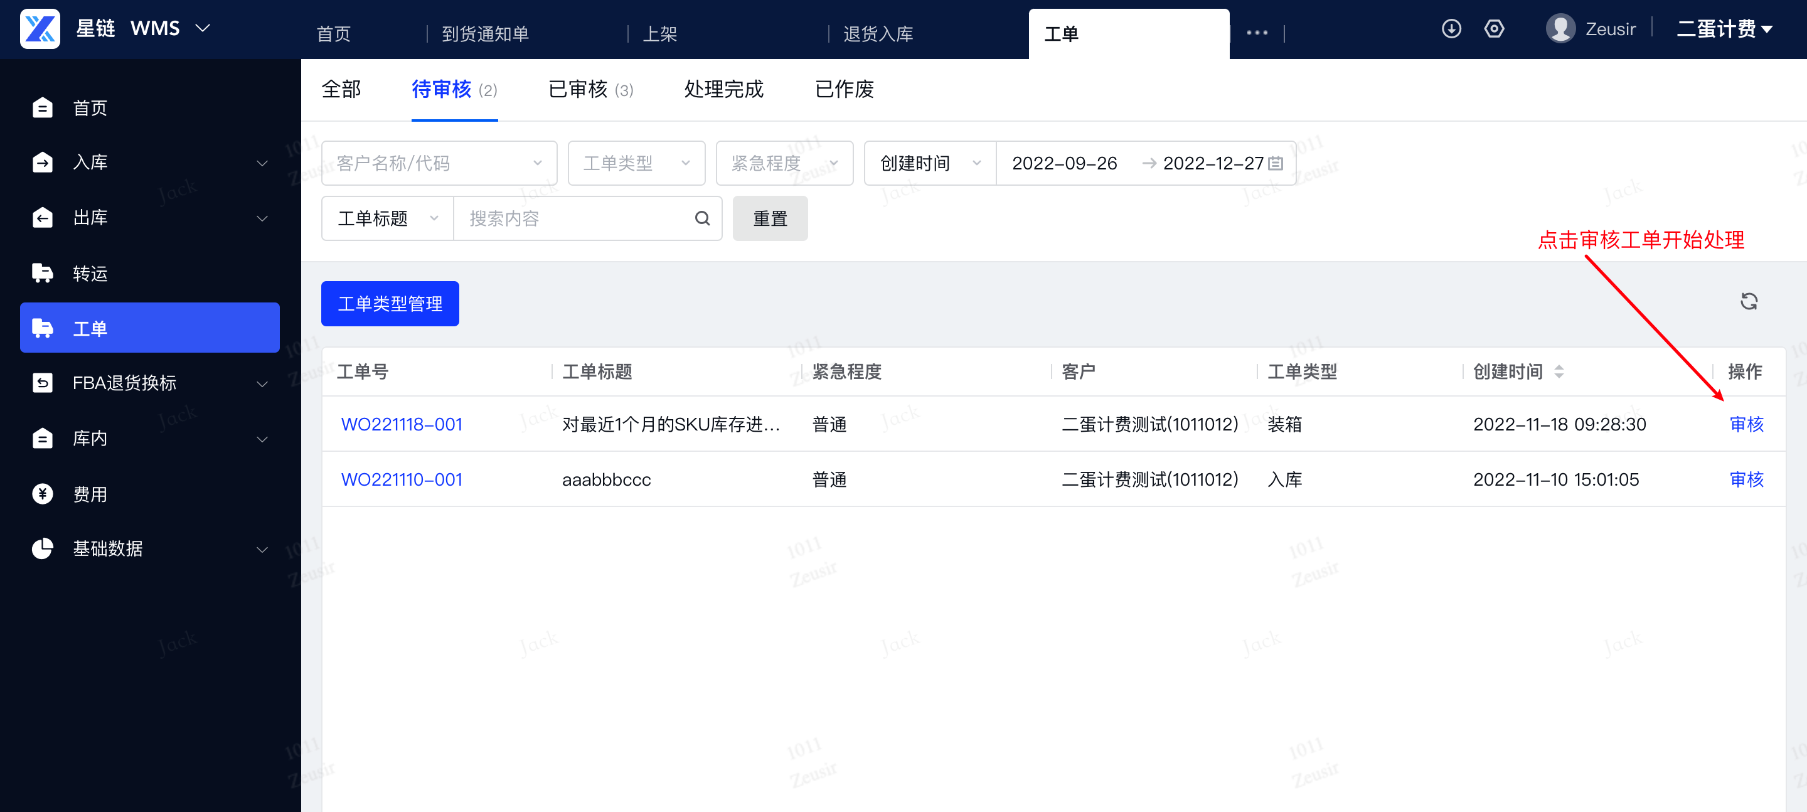Expand the 星链 WMS system switcher chevron
1807x812 pixels.
pyautogui.click(x=203, y=28)
